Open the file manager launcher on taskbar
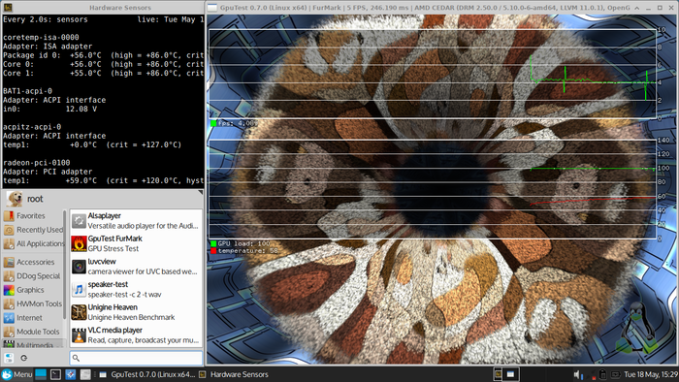Screen dimensions: 679x382 point(85,374)
